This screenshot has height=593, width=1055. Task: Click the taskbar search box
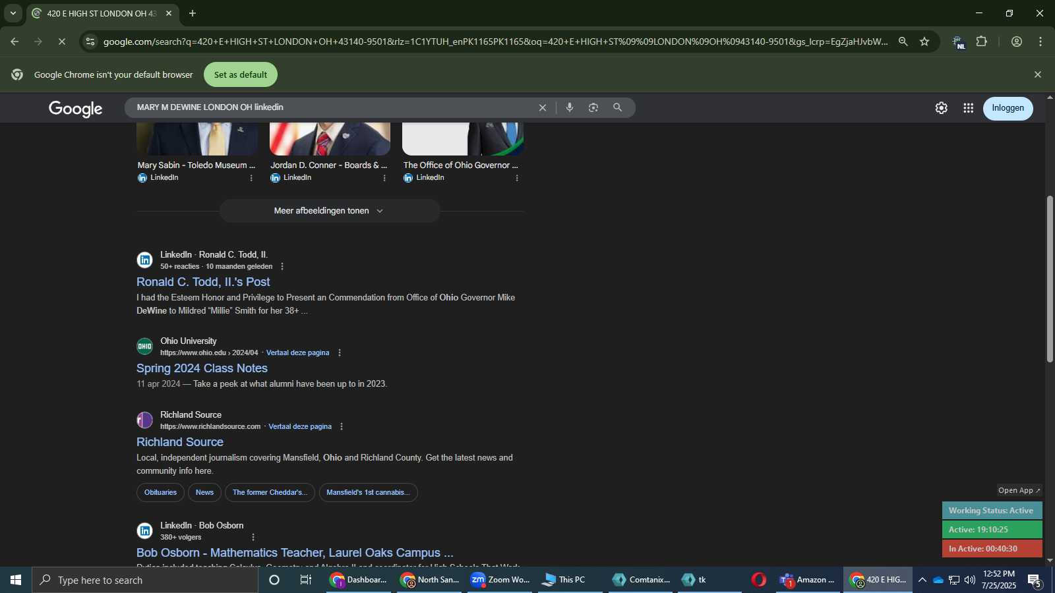(145, 580)
